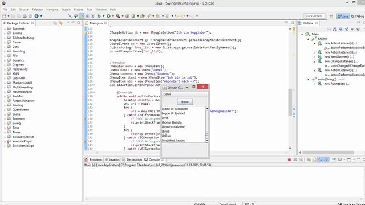Terminate program with red square console icon
The image size is (365, 205).
(x=289, y=159)
